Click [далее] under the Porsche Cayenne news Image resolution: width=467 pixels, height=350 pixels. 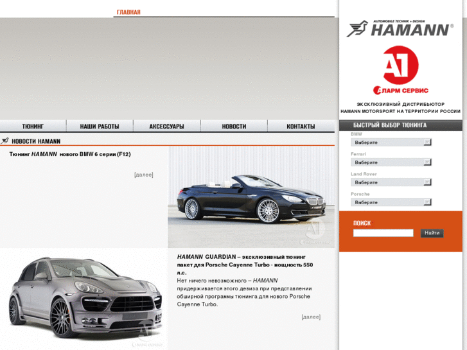(x=311, y=317)
